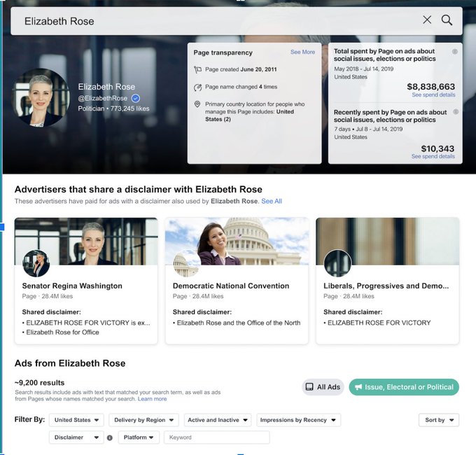Open Senator Regina Washington page avatar
476x455 pixels.
tap(36, 263)
